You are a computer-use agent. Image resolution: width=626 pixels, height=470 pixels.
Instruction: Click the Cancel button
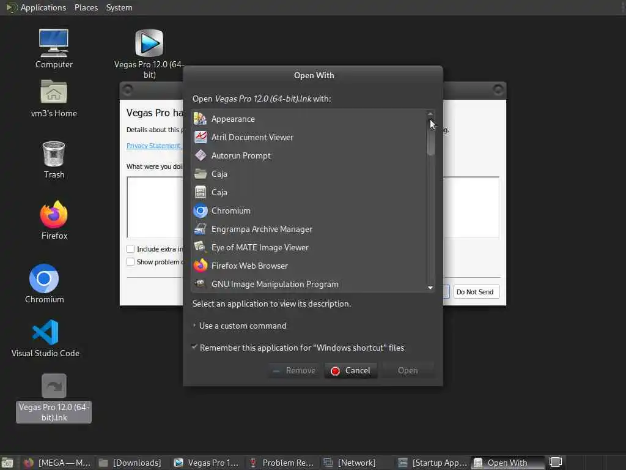pyautogui.click(x=350, y=370)
